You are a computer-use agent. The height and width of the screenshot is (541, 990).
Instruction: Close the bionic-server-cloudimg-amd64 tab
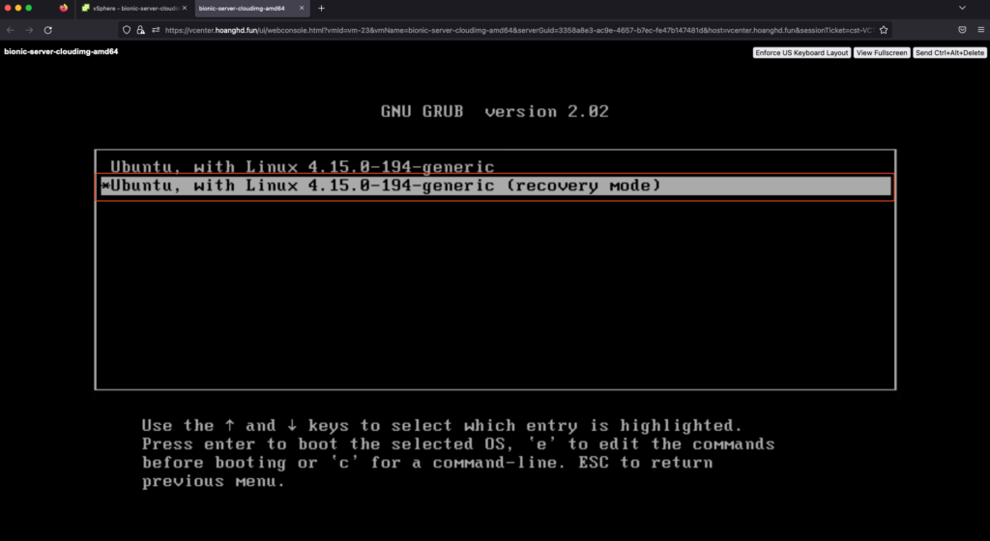(x=302, y=8)
